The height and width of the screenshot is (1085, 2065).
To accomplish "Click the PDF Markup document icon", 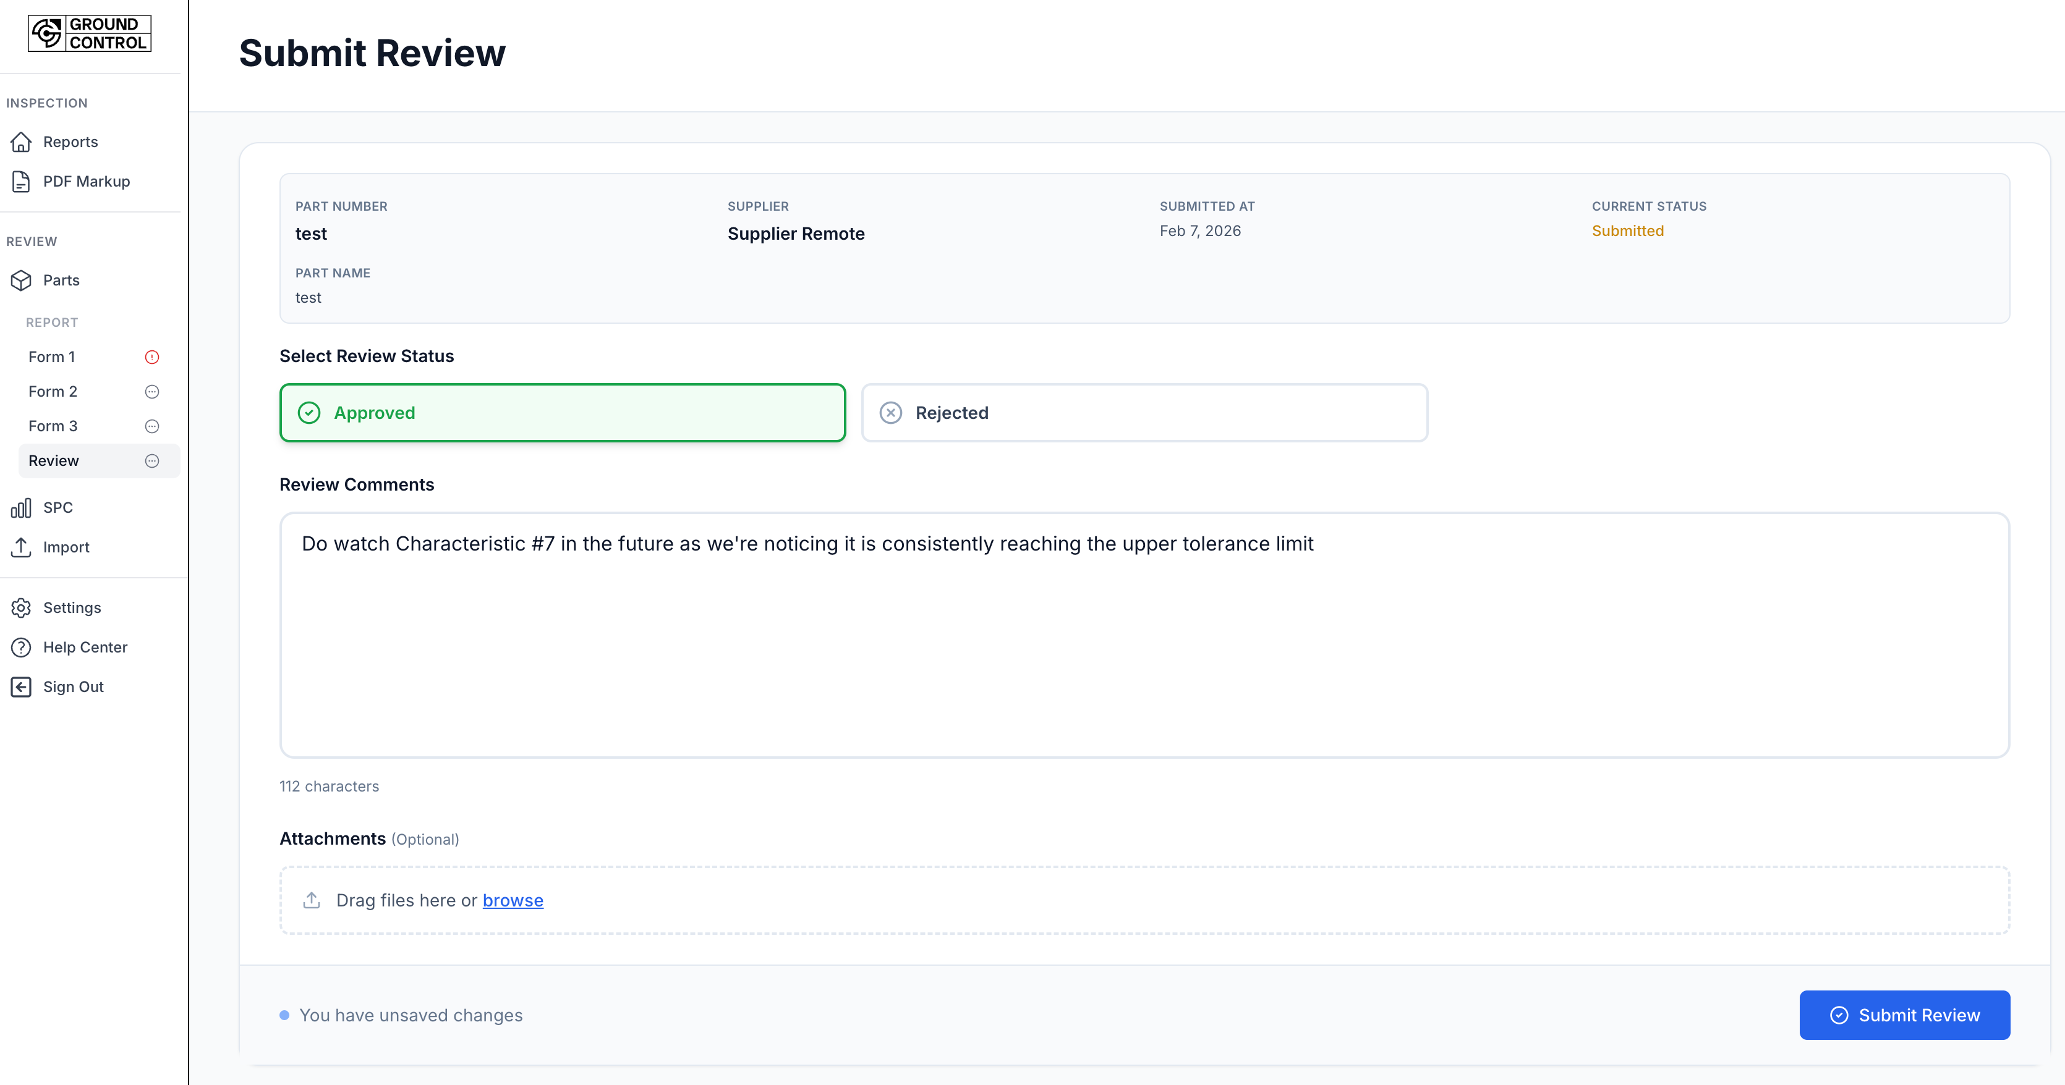I will [22, 181].
